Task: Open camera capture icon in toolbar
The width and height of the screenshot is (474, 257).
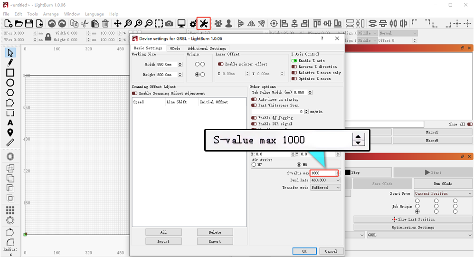Action: [x=169, y=24]
